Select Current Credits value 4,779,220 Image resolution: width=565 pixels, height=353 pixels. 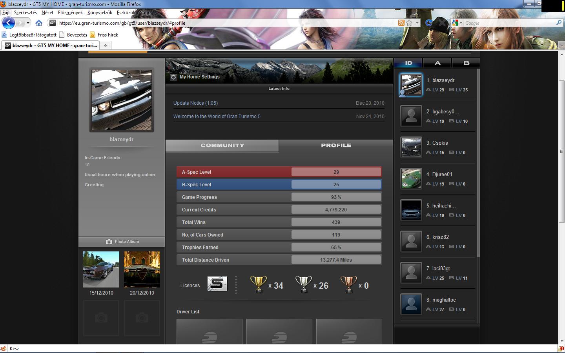336,210
